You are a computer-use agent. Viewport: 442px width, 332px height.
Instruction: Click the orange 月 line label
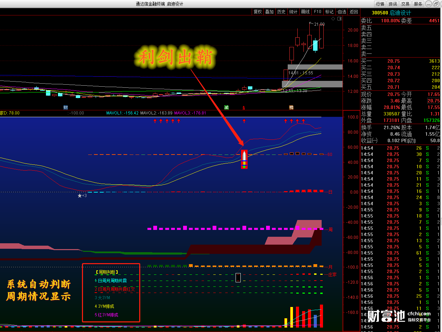point(331,267)
